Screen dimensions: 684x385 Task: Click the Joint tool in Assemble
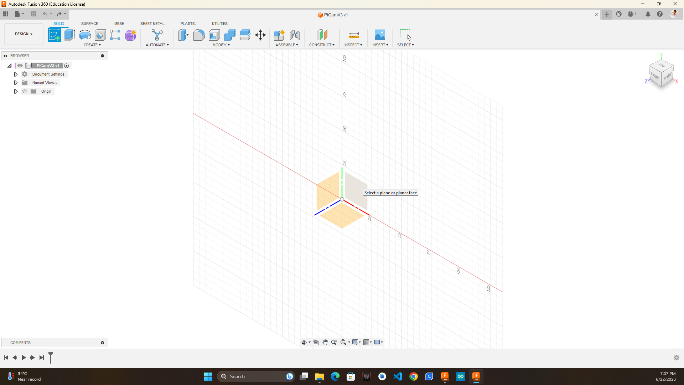point(295,35)
